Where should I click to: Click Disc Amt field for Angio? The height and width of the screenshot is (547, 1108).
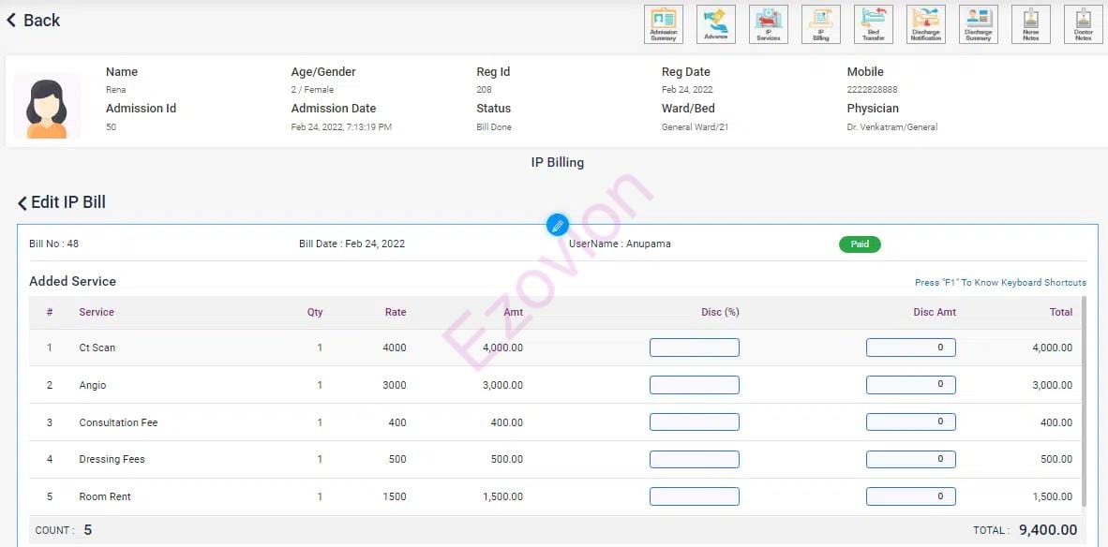[x=910, y=385]
